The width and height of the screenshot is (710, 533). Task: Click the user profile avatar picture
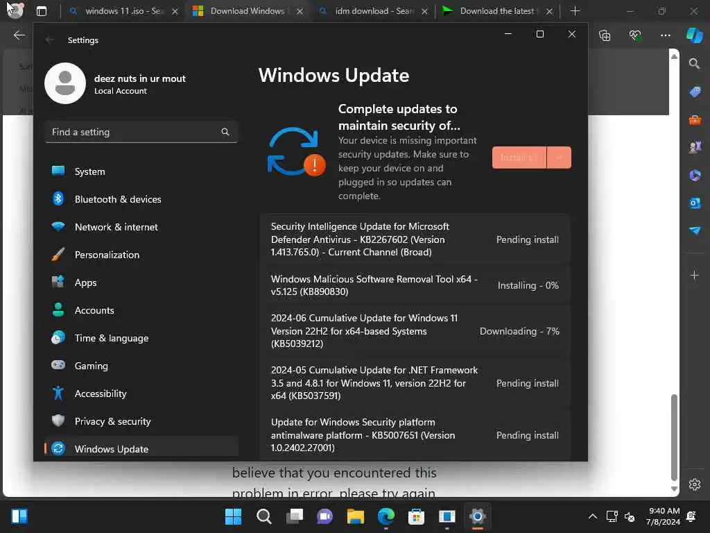(x=65, y=83)
